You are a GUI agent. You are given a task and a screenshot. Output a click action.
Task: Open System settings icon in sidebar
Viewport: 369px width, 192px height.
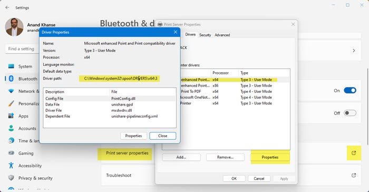(11, 66)
